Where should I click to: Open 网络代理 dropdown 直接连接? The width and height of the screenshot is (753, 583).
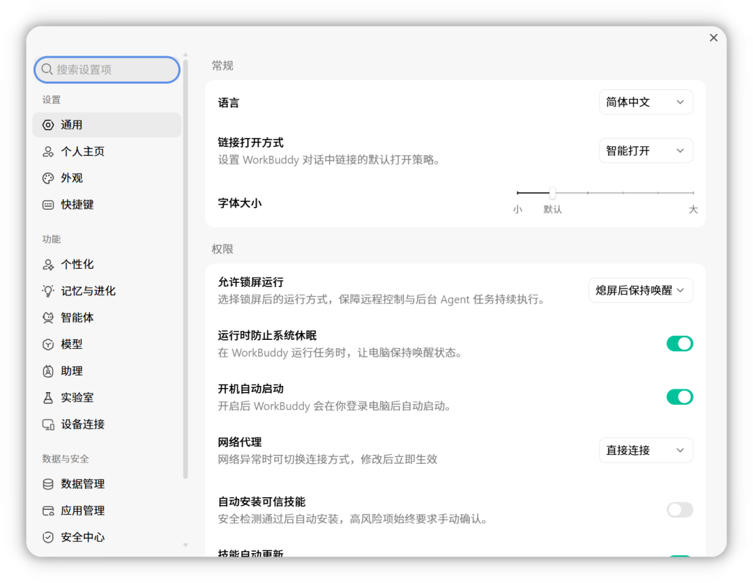pyautogui.click(x=646, y=450)
